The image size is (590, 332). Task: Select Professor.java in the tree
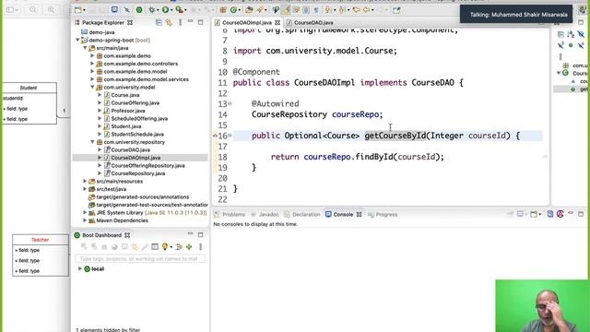[x=128, y=111]
